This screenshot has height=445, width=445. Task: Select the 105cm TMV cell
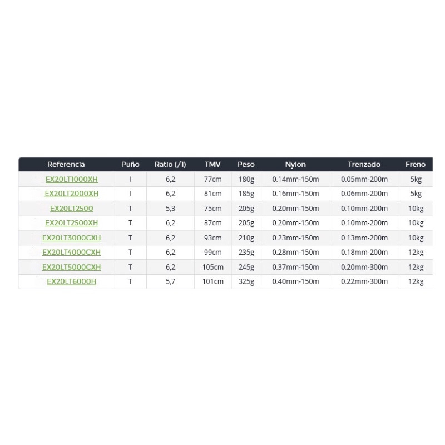pyautogui.click(x=213, y=267)
